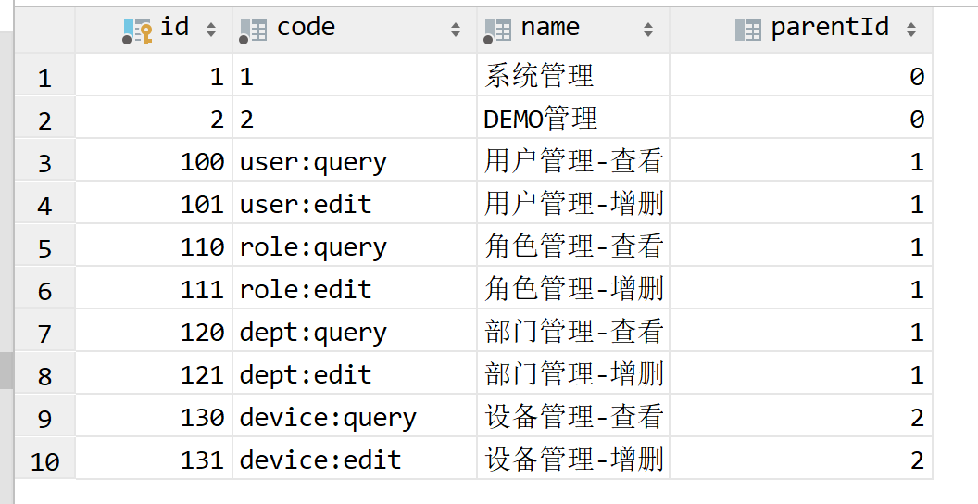This screenshot has width=978, height=504.
Task: Select the parentId column header
Action: (801, 30)
